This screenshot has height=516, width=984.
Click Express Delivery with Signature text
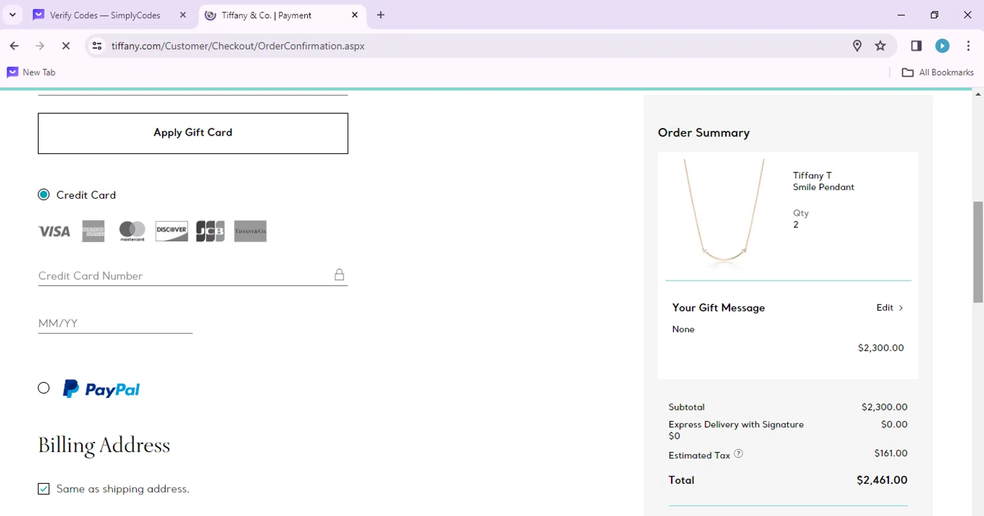[736, 424]
